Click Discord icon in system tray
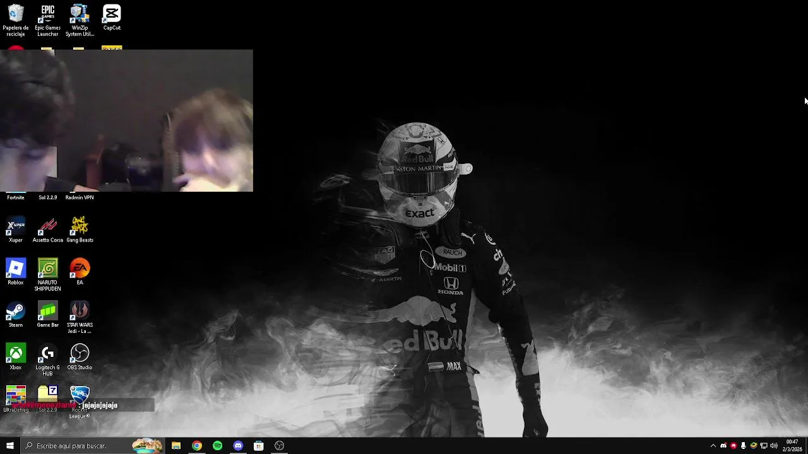The image size is (808, 454). click(723, 446)
